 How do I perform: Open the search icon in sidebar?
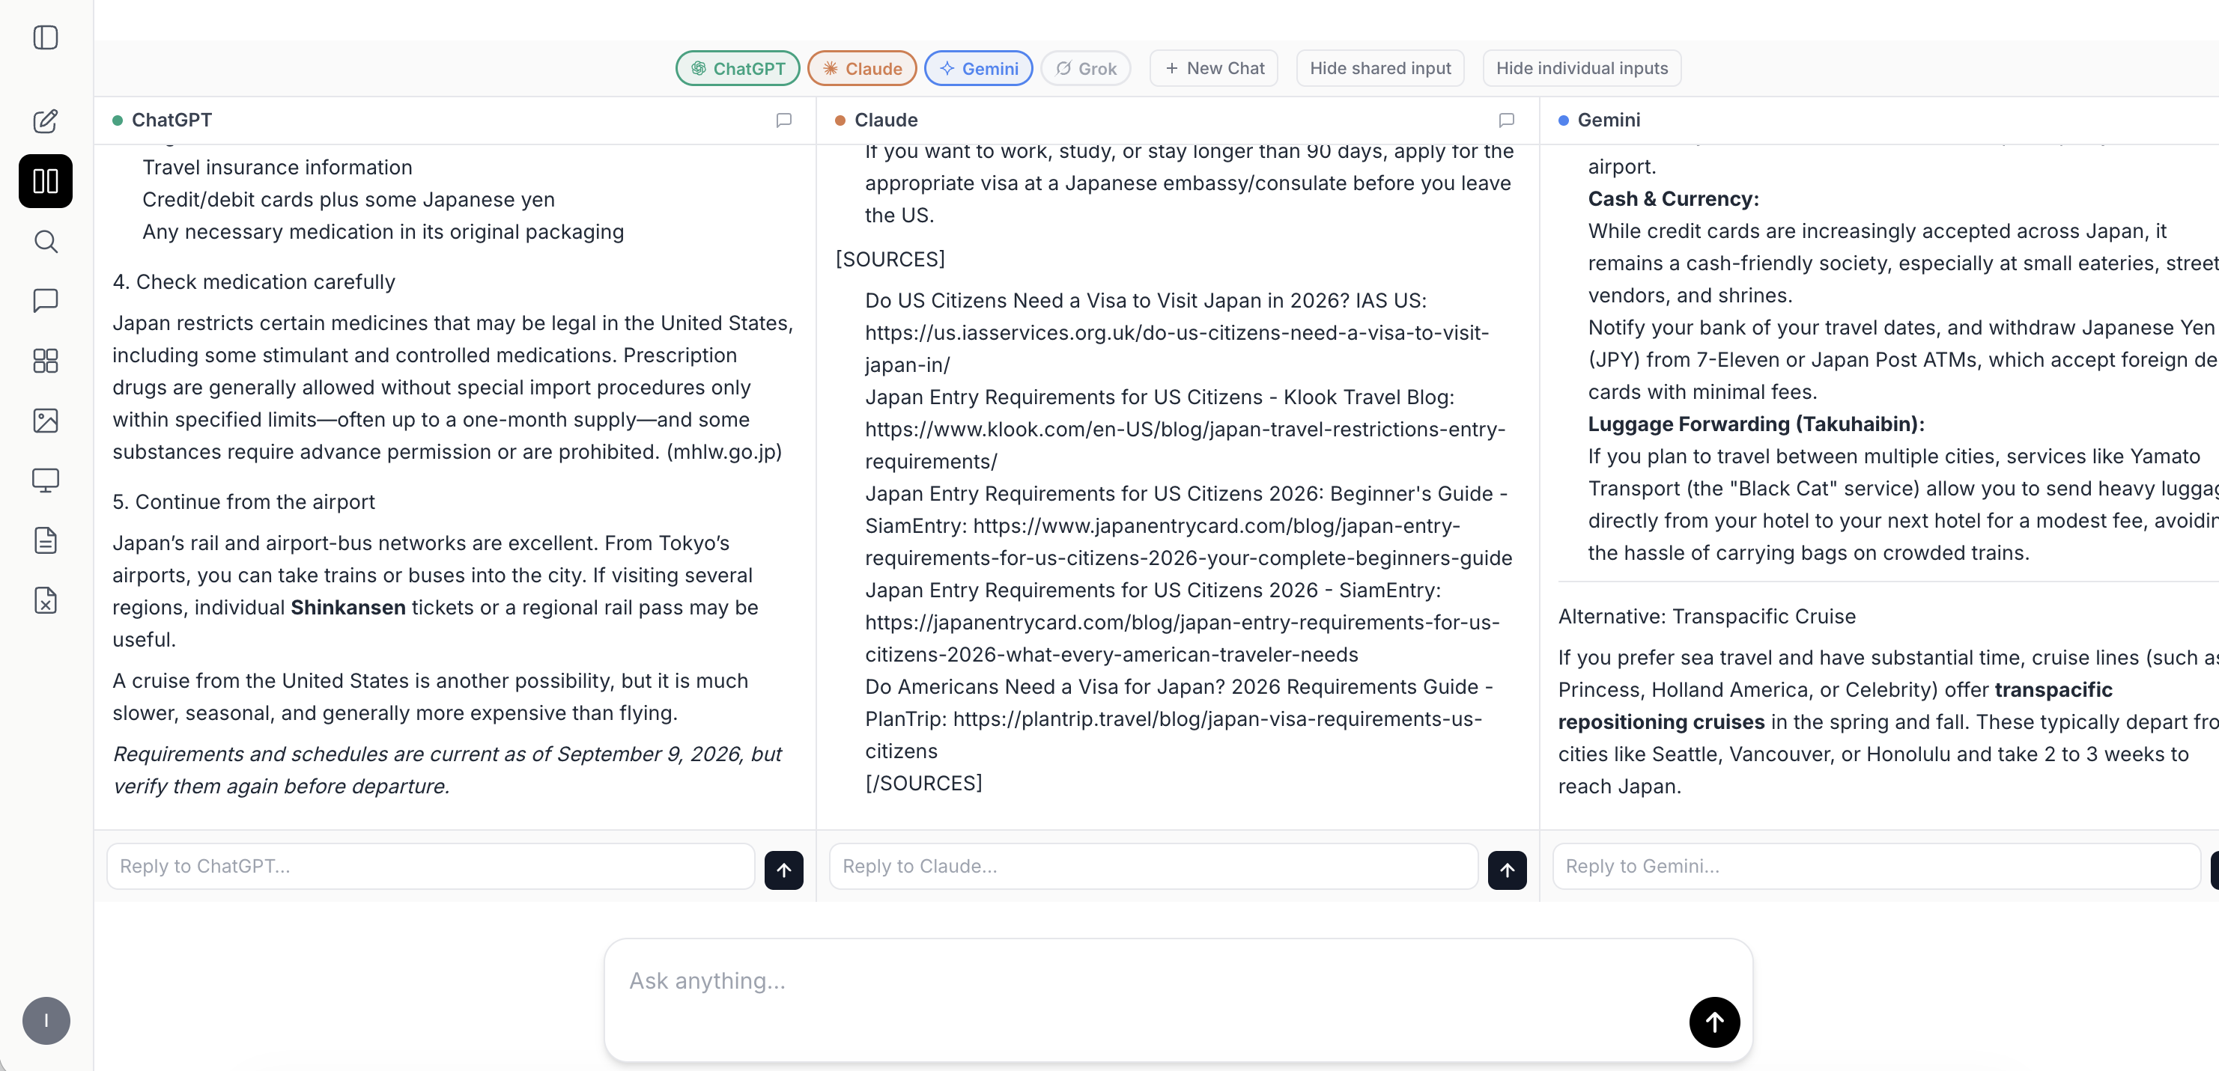(x=46, y=242)
